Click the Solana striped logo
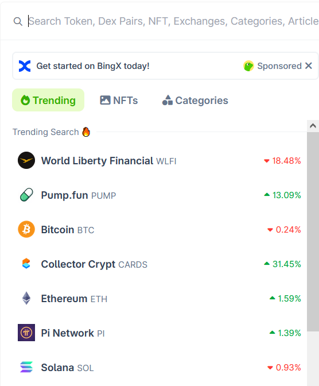The image size is (319, 386). coord(26,367)
